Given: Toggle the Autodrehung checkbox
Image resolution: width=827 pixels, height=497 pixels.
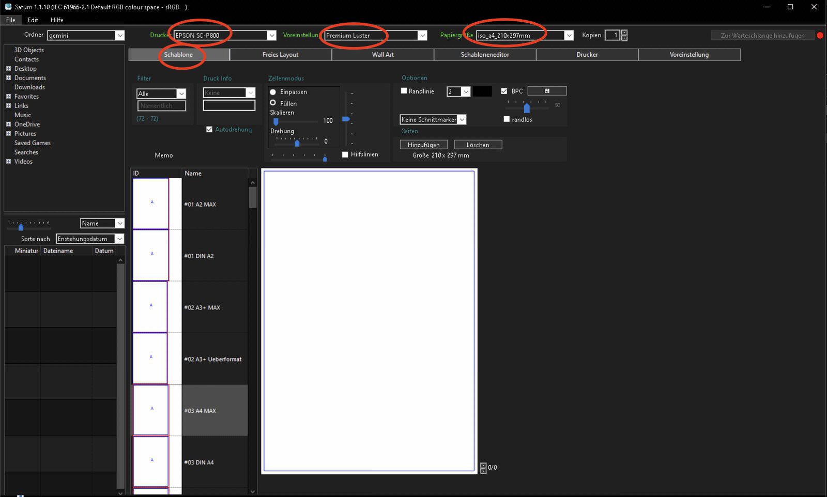Looking at the screenshot, I should pos(209,130).
